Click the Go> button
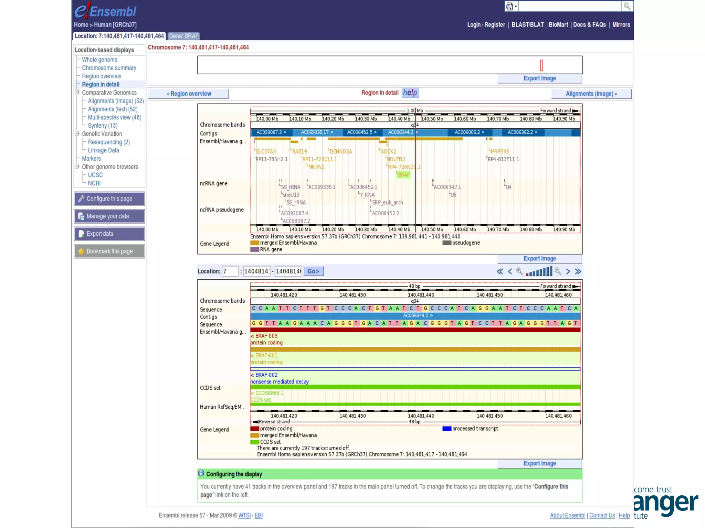The height and width of the screenshot is (528, 705). point(313,271)
